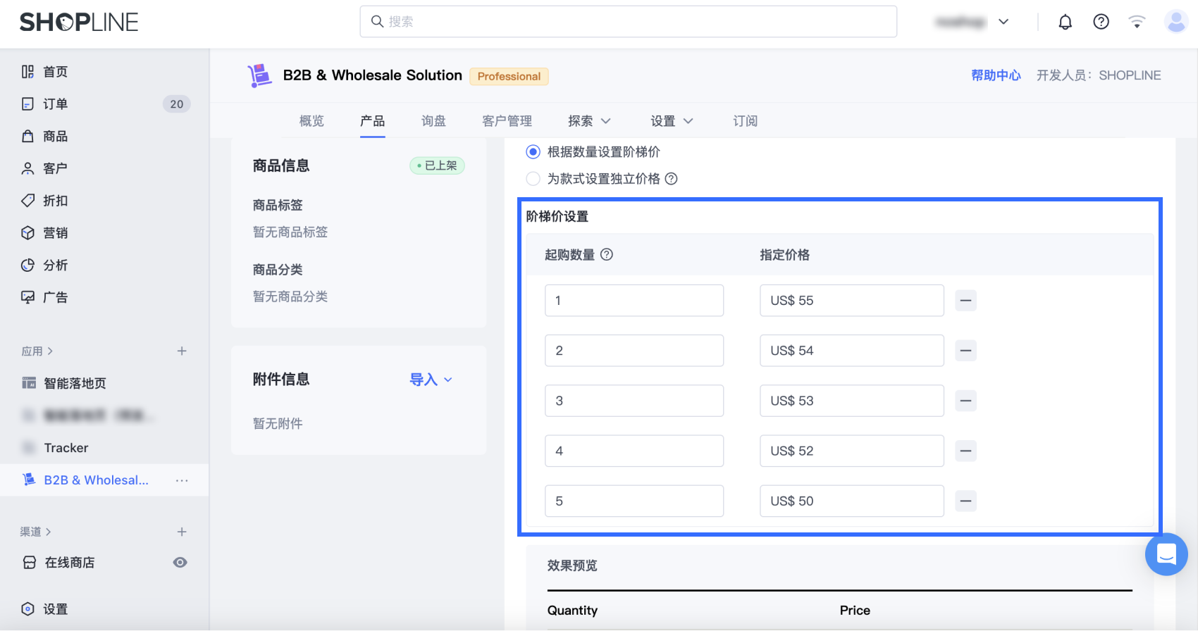Click the B2B & Wholesale Solution app logo
This screenshot has height=631, width=1198.
coord(259,75)
